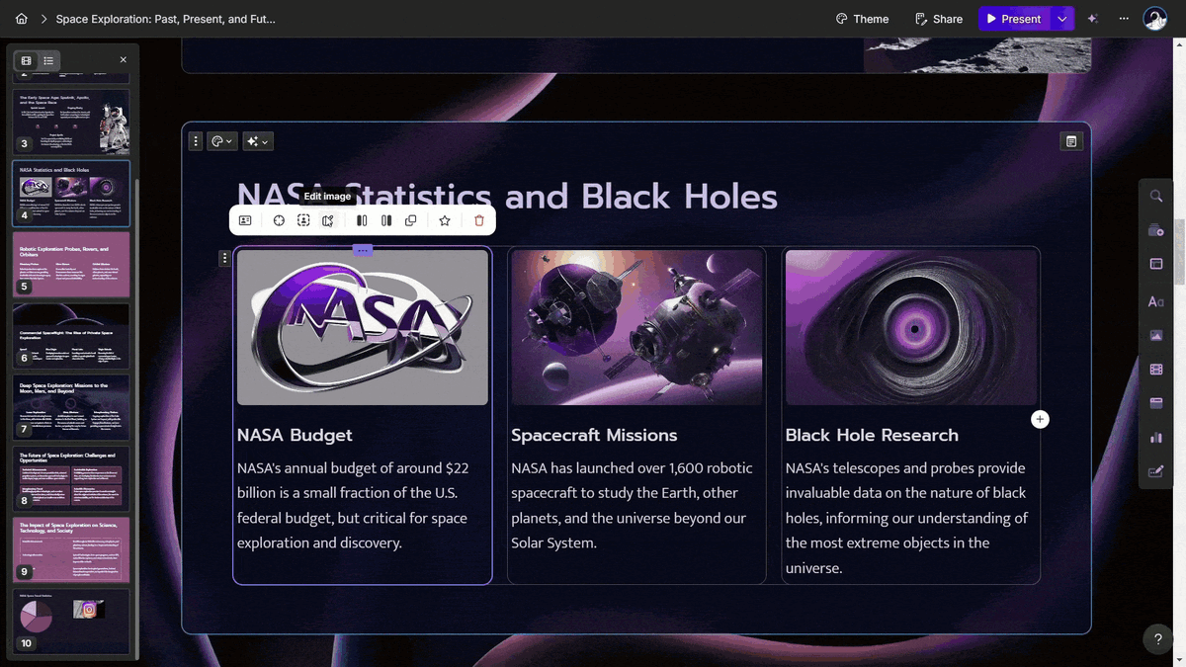Open the charts icon in right toolbar

pos(1155,438)
